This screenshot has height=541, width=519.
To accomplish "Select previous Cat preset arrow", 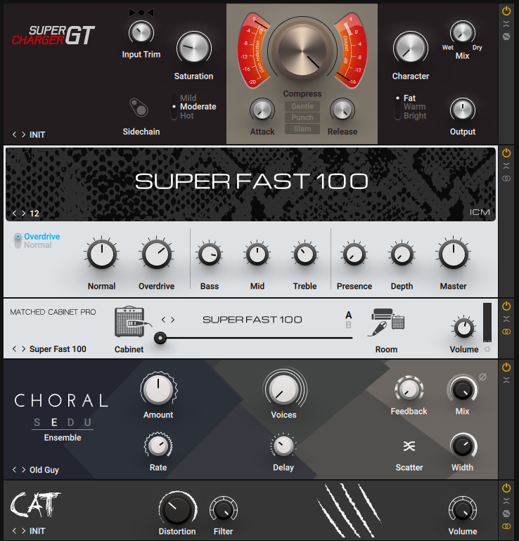I will (14, 530).
